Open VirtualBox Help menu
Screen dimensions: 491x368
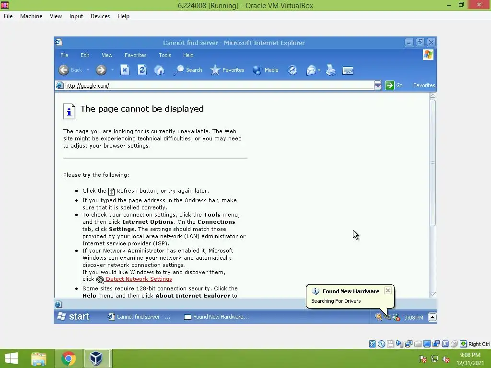point(123,16)
